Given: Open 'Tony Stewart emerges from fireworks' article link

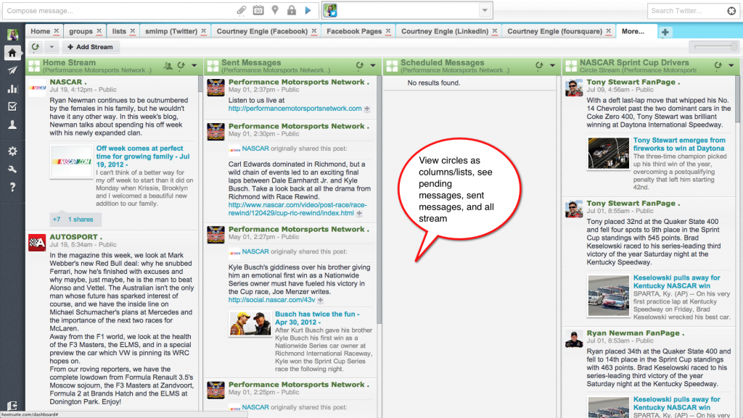Looking at the screenshot, I should (679, 144).
